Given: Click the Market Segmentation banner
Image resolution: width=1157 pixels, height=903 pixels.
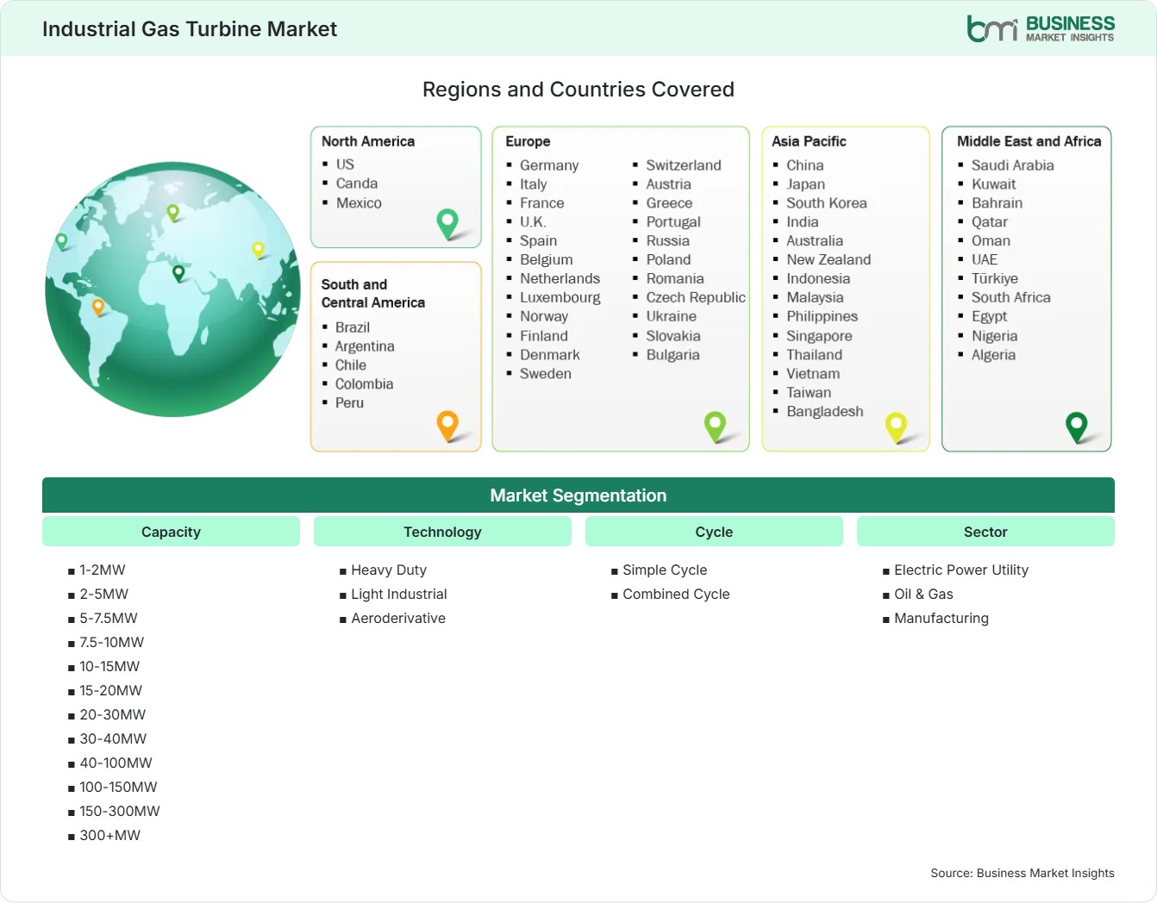Looking at the screenshot, I should [x=578, y=495].
